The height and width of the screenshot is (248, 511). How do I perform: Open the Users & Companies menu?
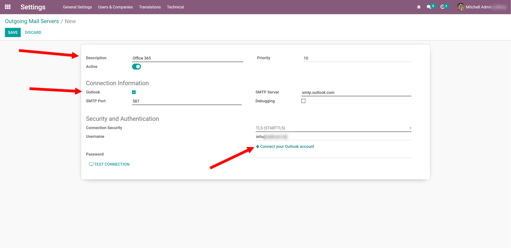[115, 7]
